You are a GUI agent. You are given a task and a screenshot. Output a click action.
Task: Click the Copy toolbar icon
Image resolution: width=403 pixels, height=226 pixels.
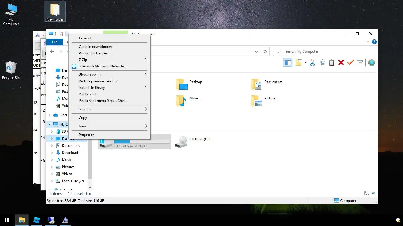click(x=322, y=62)
